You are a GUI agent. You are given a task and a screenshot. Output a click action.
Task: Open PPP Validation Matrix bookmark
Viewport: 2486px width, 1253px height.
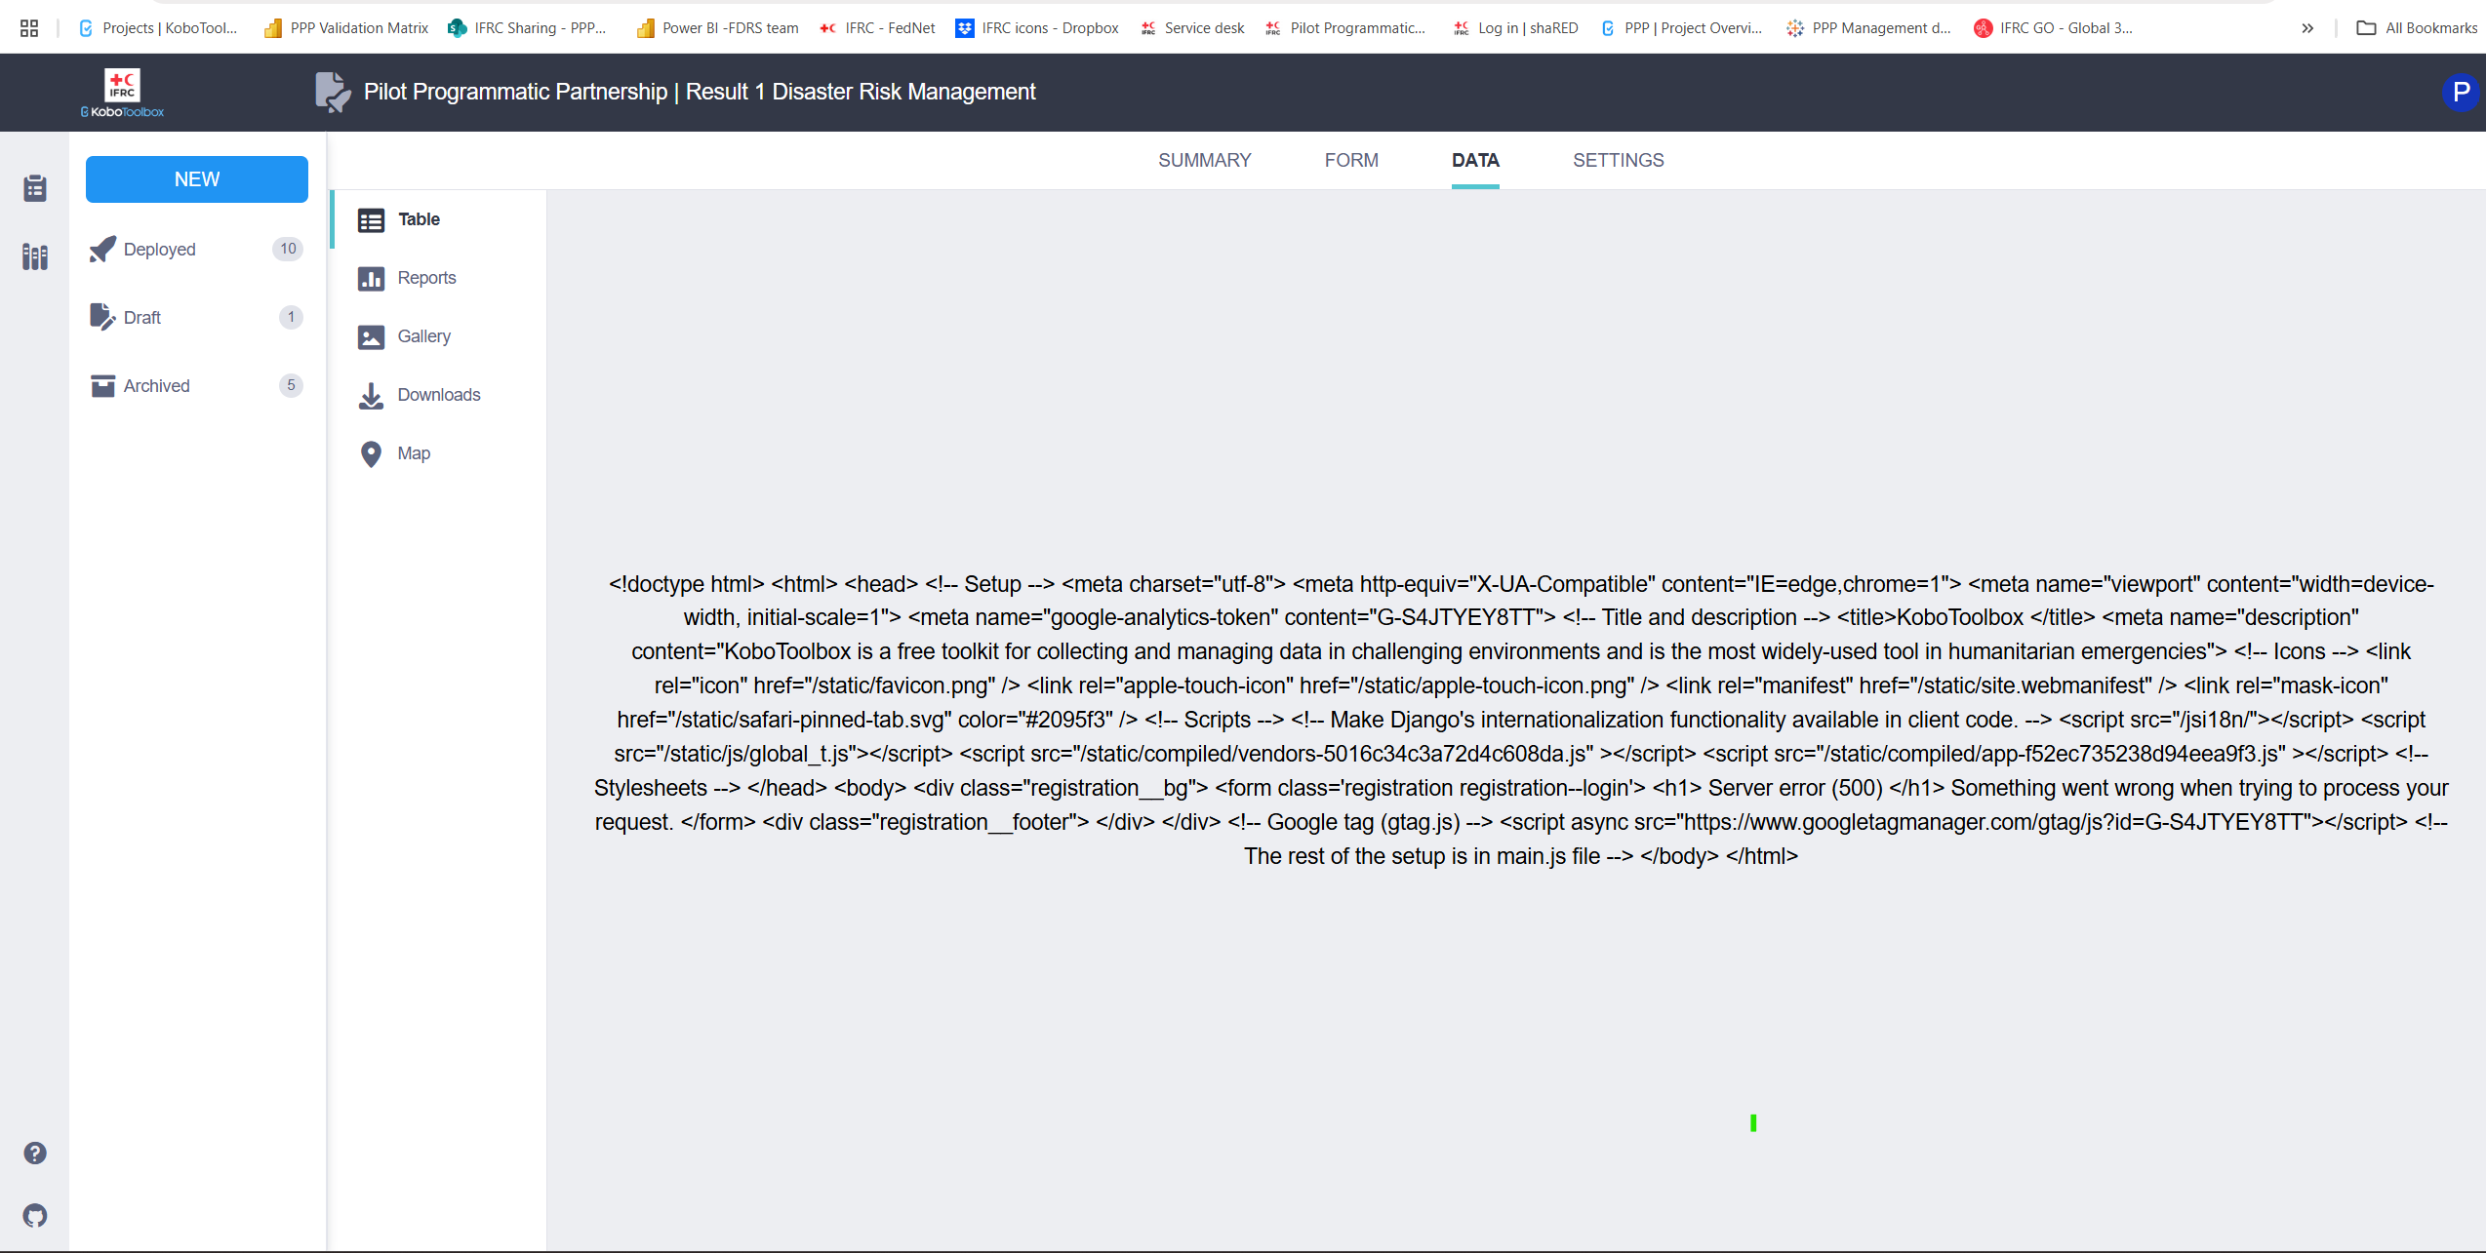coord(346,28)
